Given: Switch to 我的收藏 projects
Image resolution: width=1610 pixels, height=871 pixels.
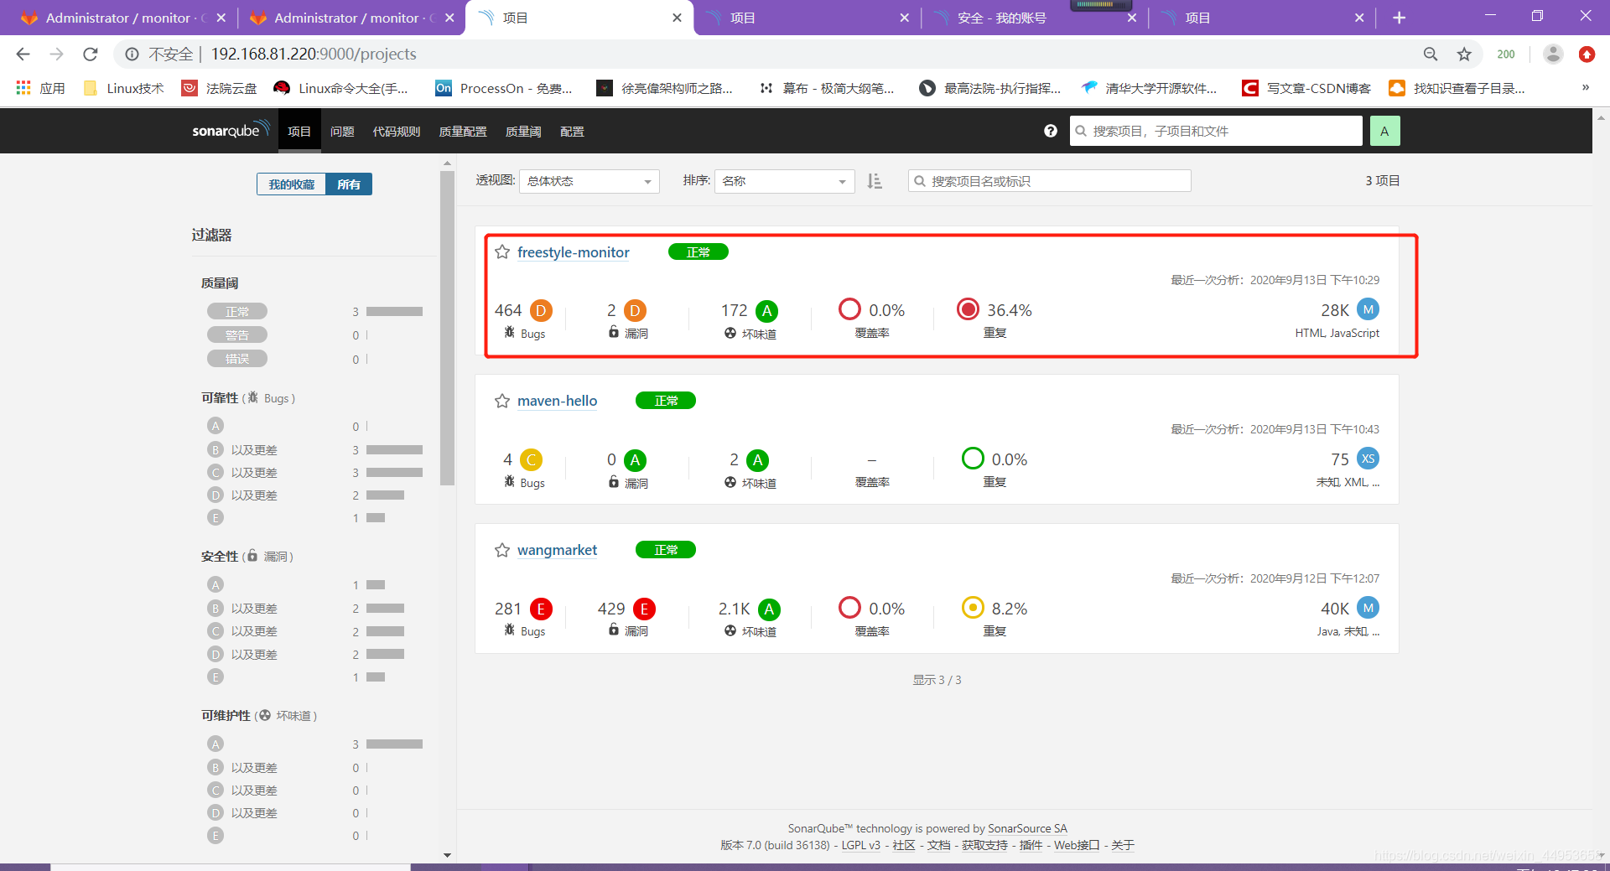Looking at the screenshot, I should (291, 184).
